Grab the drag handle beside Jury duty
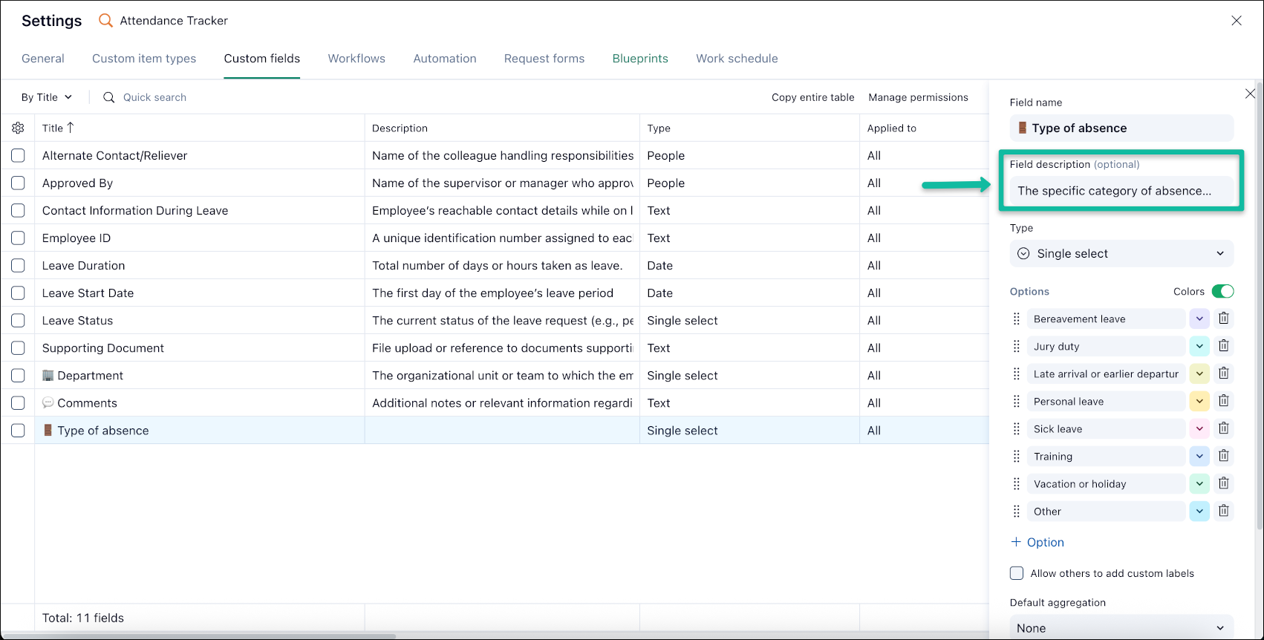The height and width of the screenshot is (640, 1264). pos(1017,347)
